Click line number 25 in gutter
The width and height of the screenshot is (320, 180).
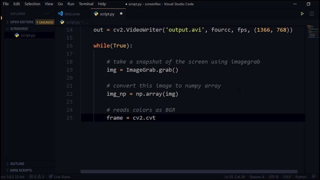[69, 118]
